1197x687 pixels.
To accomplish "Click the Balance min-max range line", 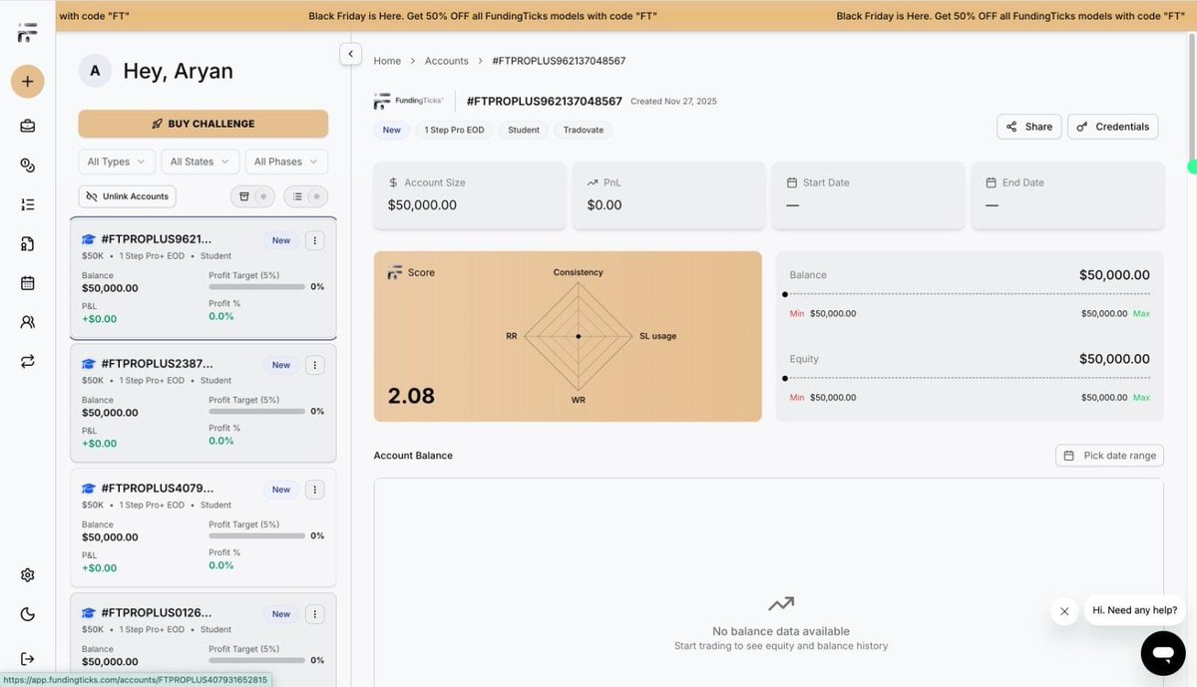I will point(968,294).
